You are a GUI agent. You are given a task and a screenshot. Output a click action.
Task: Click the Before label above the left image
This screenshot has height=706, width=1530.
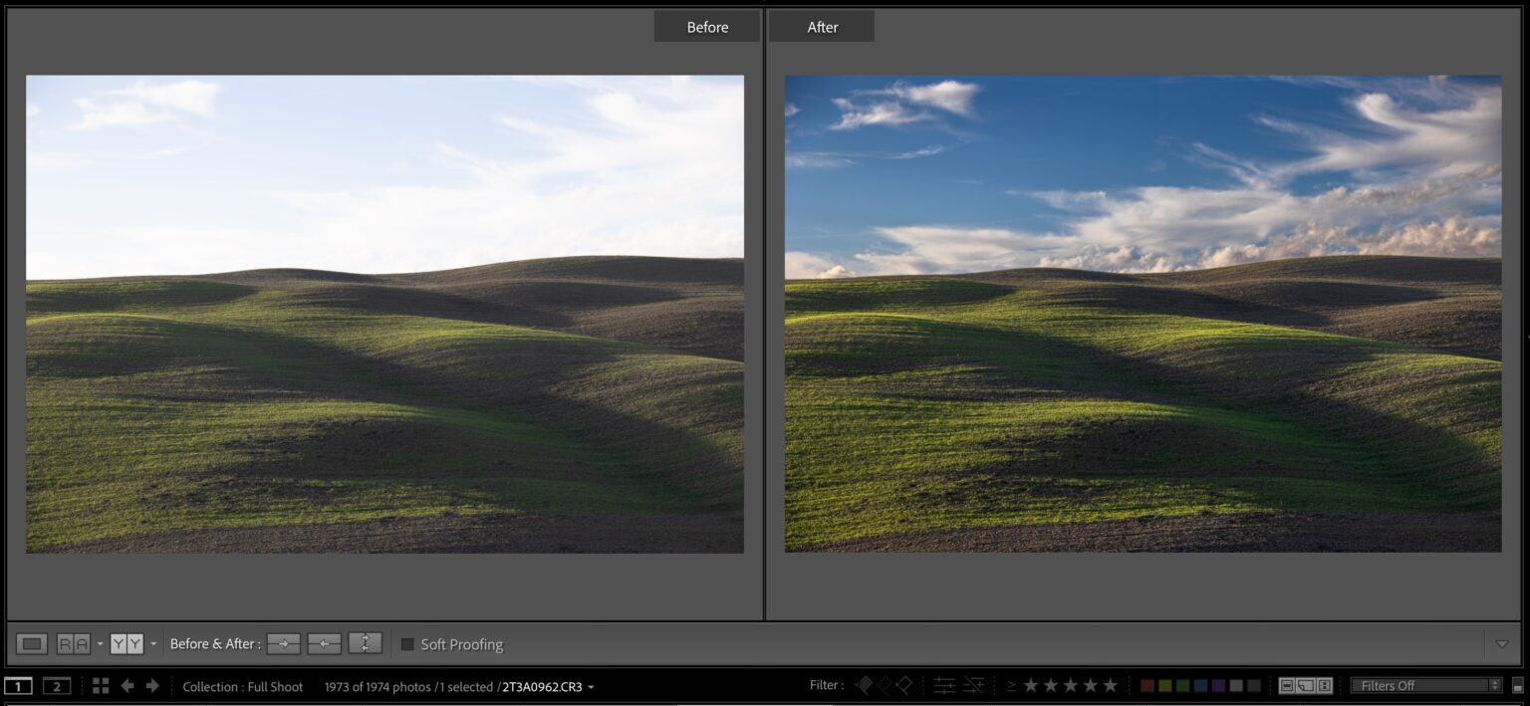pos(707,26)
